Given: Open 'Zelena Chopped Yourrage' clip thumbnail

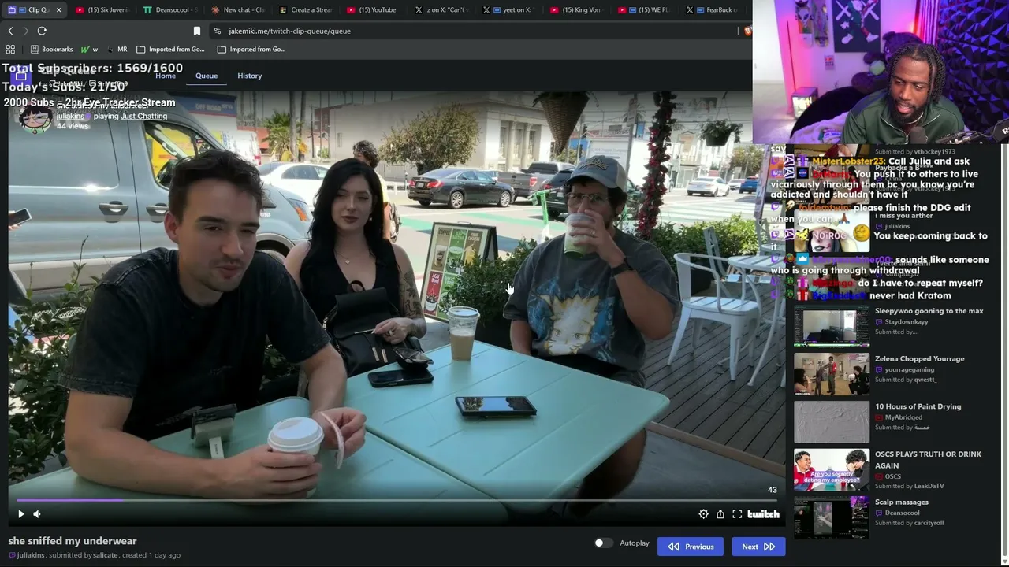Looking at the screenshot, I should [x=832, y=374].
